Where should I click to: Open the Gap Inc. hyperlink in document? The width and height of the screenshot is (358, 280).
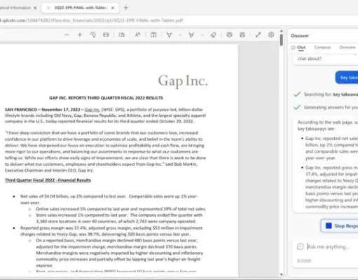coord(92,109)
